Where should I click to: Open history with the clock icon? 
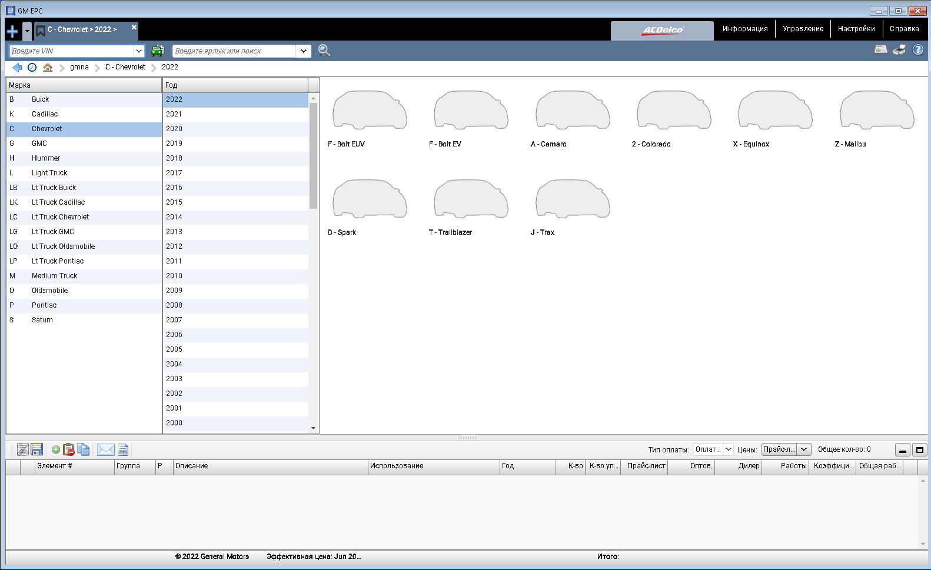[x=32, y=68]
